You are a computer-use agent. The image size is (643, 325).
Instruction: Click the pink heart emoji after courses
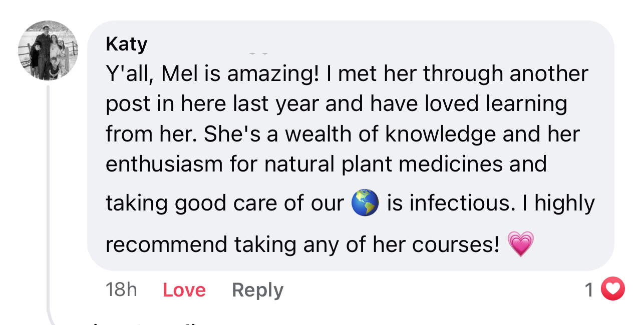point(521,244)
